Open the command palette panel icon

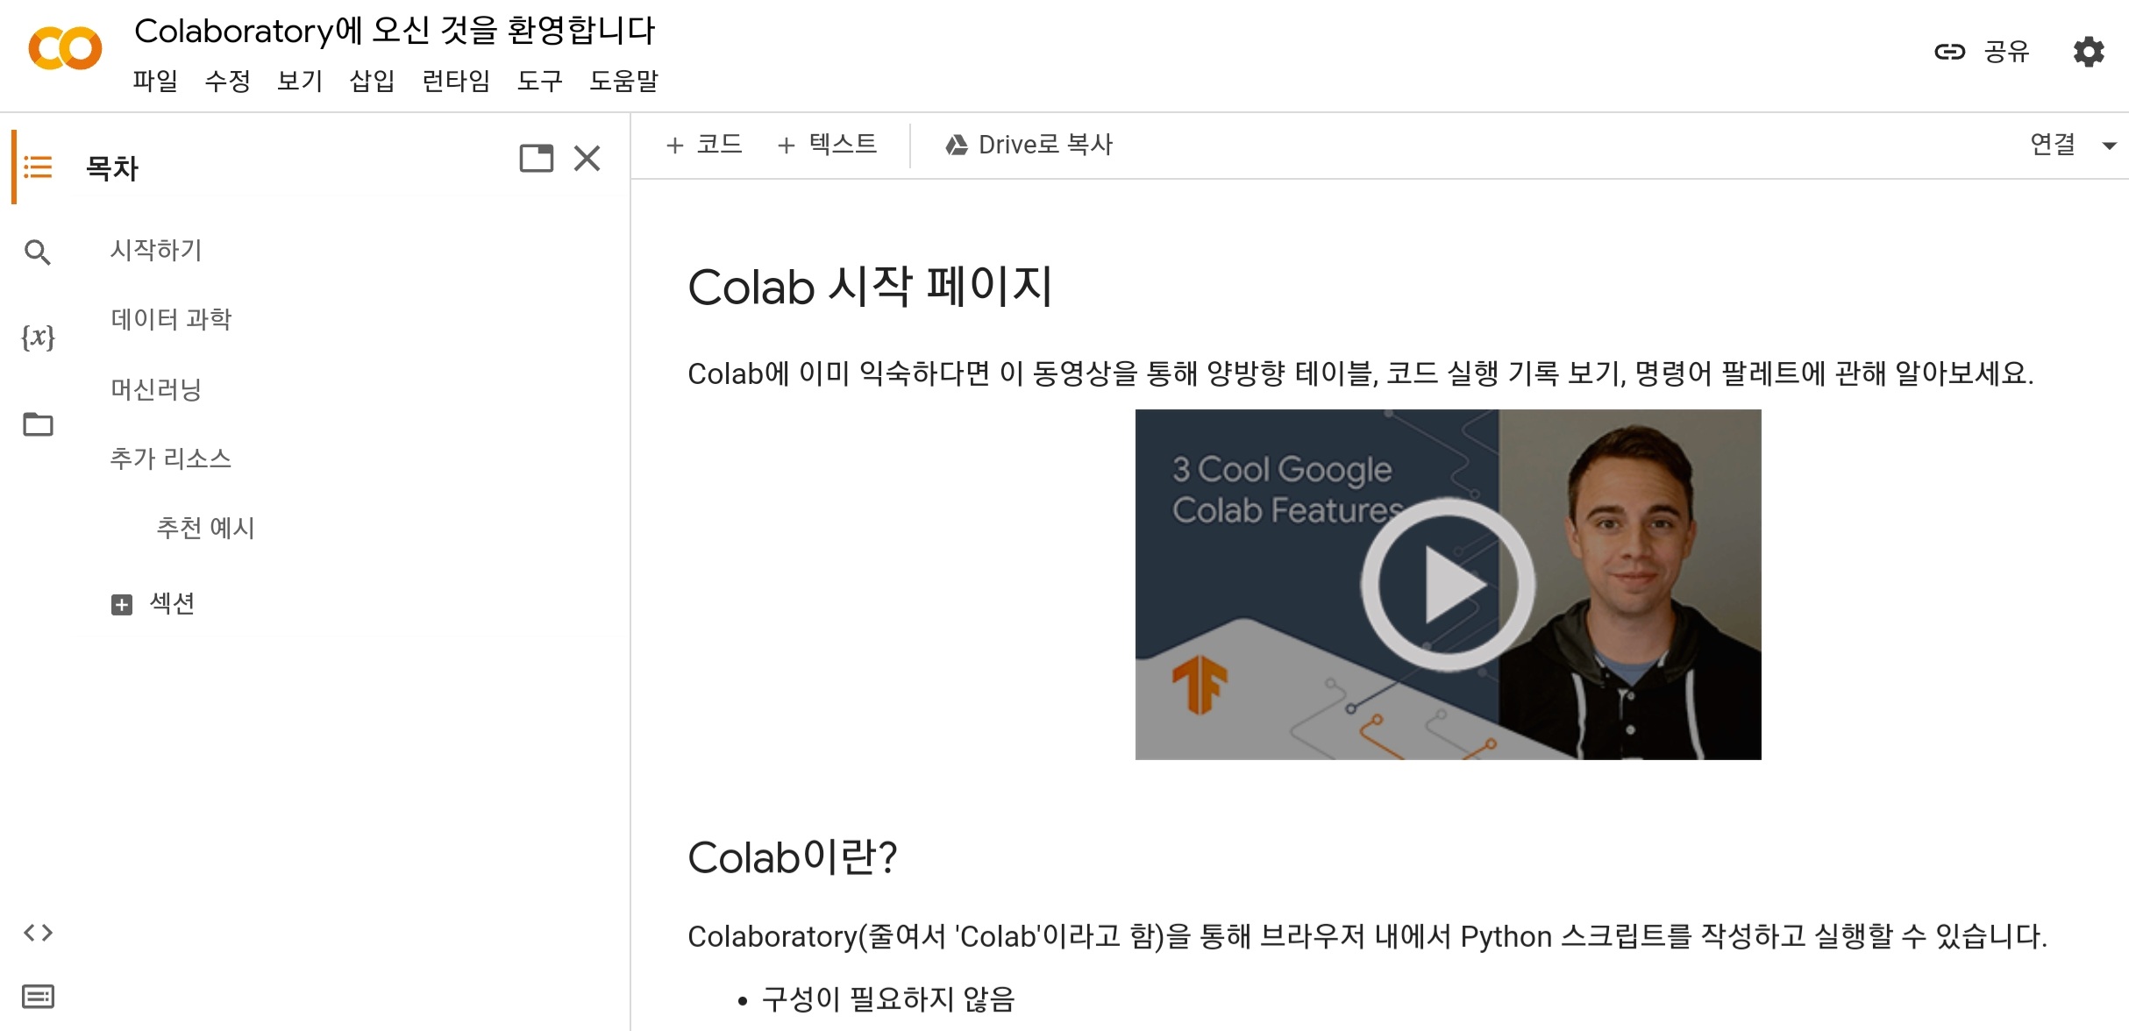point(38,997)
